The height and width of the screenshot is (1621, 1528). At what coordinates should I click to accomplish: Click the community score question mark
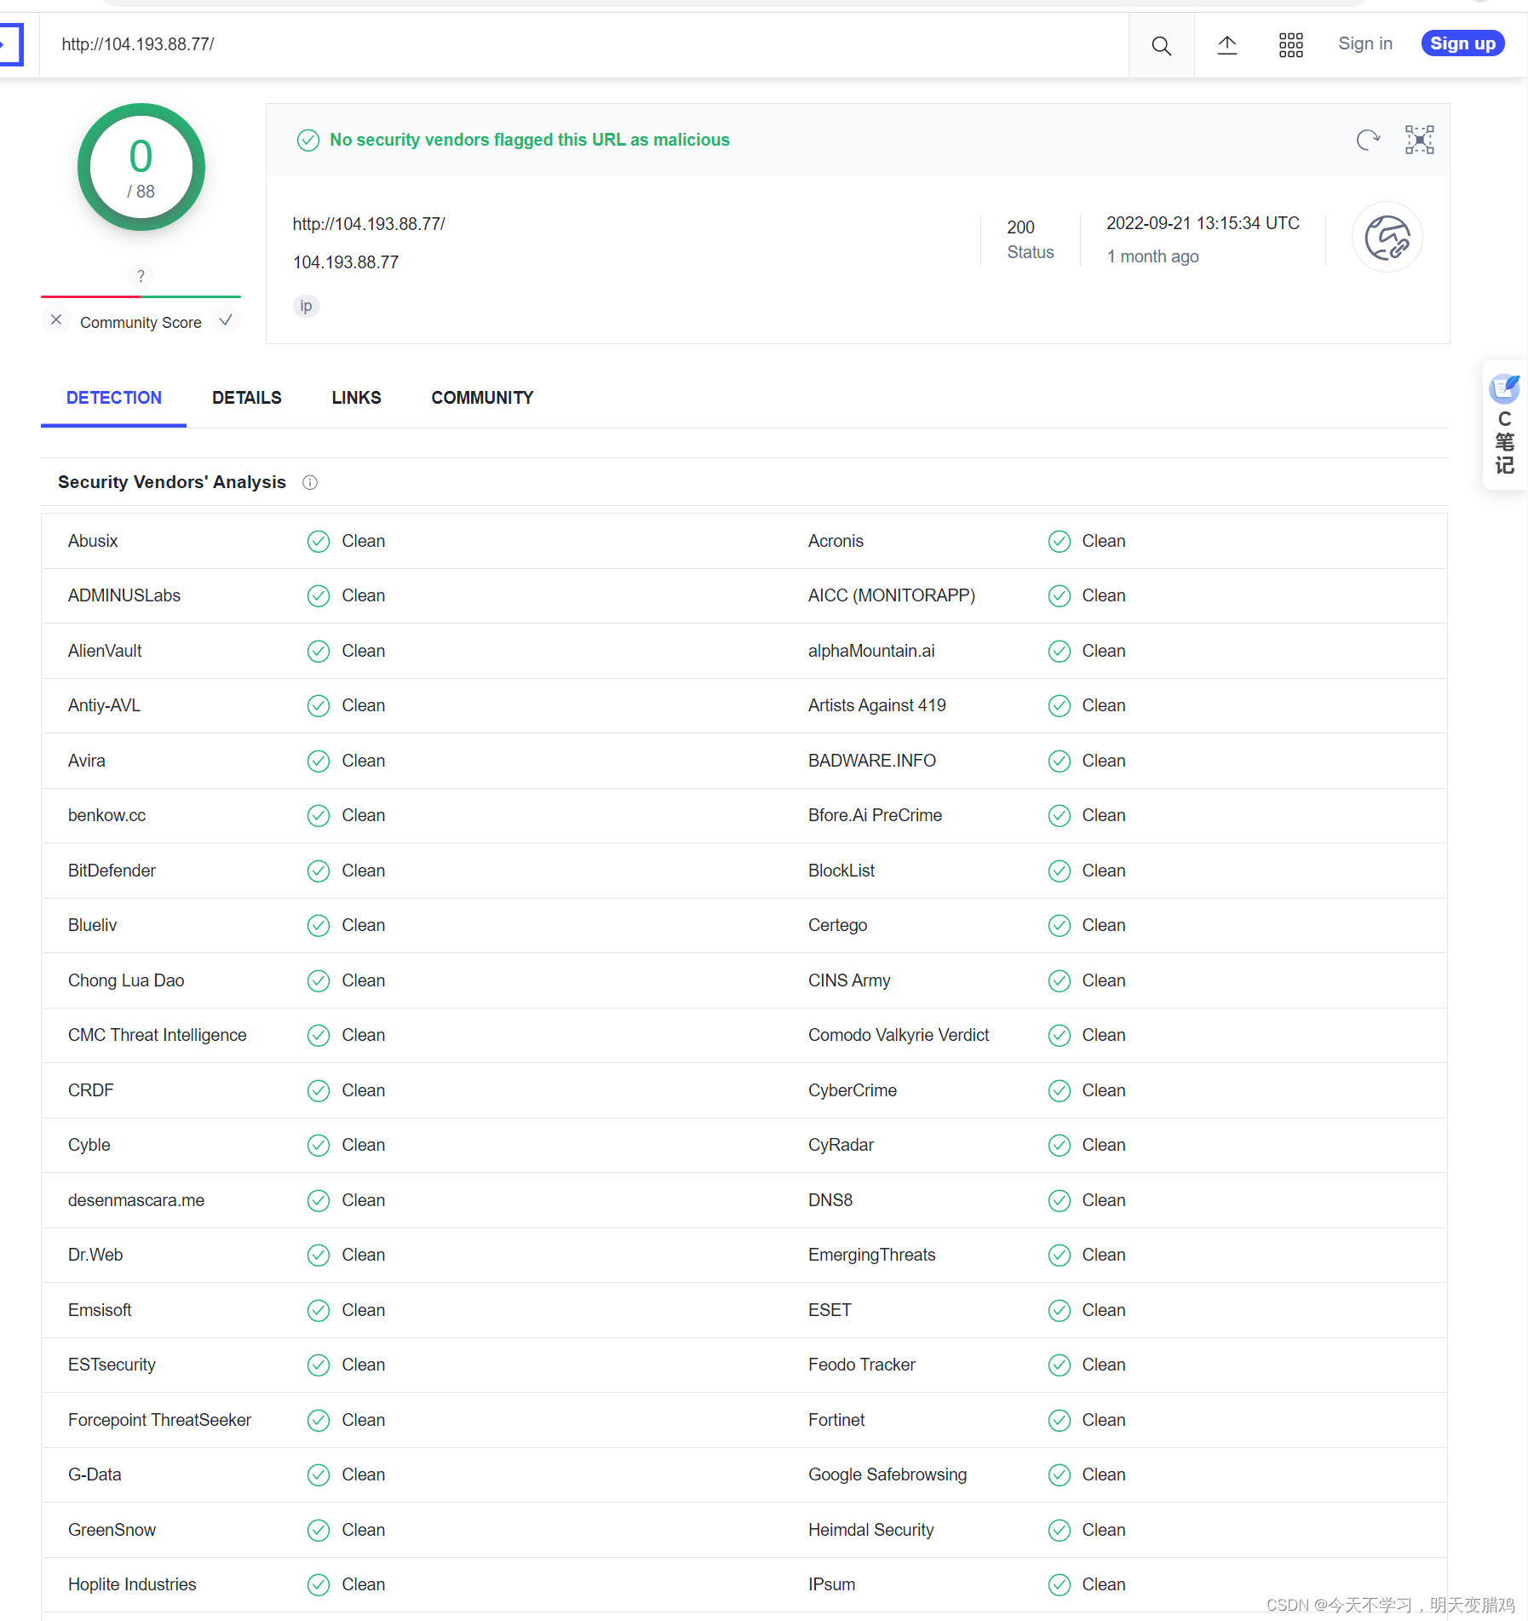point(141,276)
